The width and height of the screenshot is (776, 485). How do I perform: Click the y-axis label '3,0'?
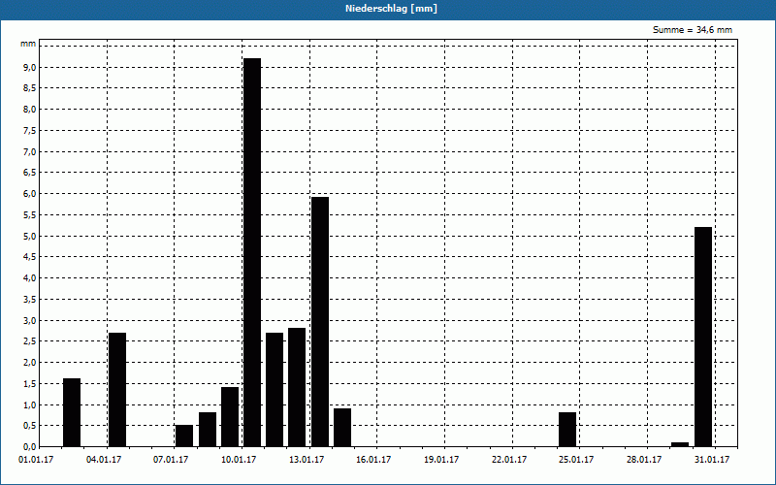pyautogui.click(x=30, y=320)
